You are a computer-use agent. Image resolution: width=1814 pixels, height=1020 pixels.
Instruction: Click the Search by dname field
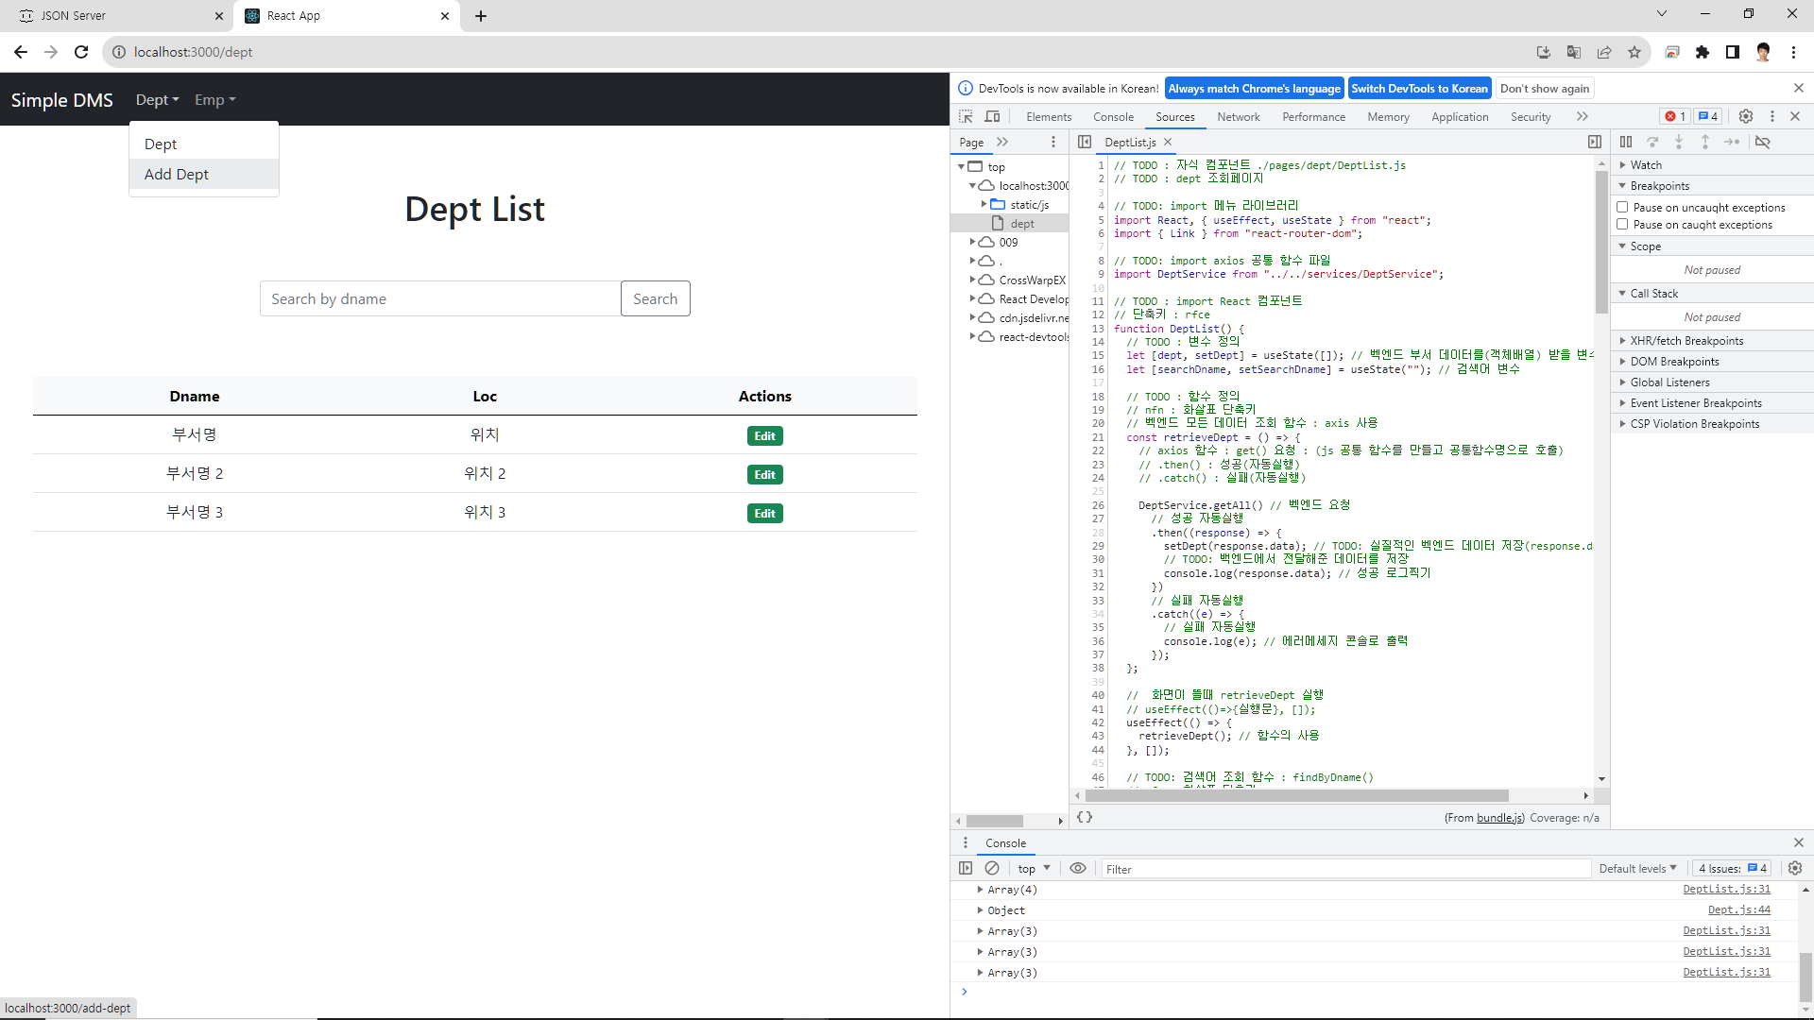[x=440, y=298]
